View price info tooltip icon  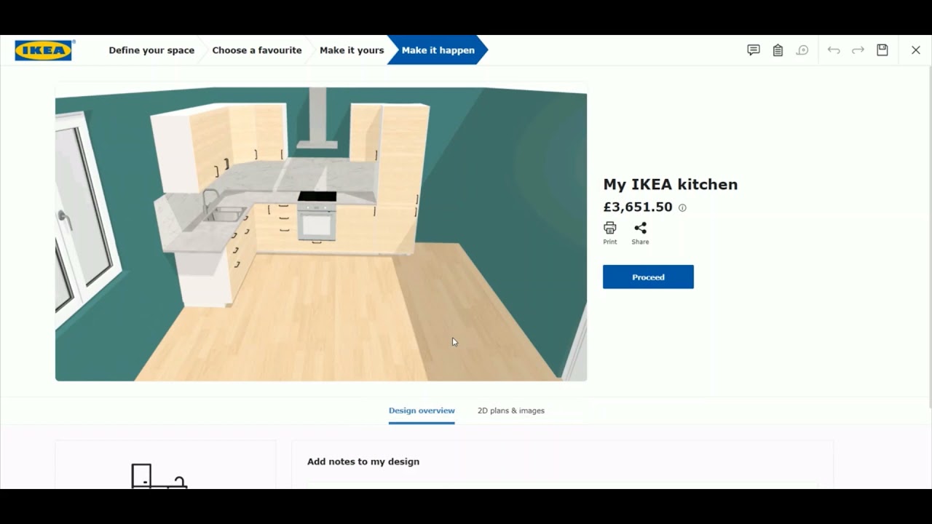click(x=682, y=207)
